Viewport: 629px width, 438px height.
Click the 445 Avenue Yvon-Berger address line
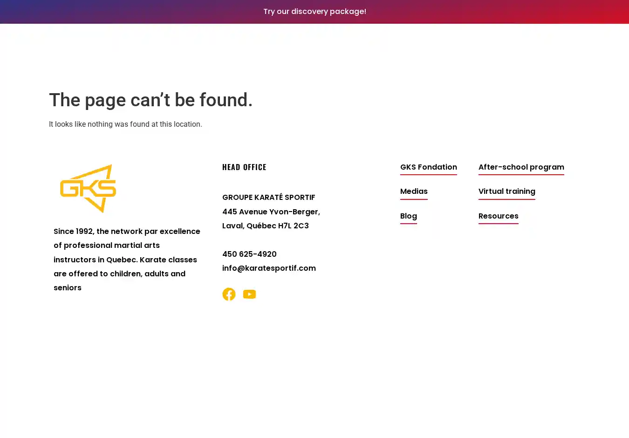click(x=271, y=212)
